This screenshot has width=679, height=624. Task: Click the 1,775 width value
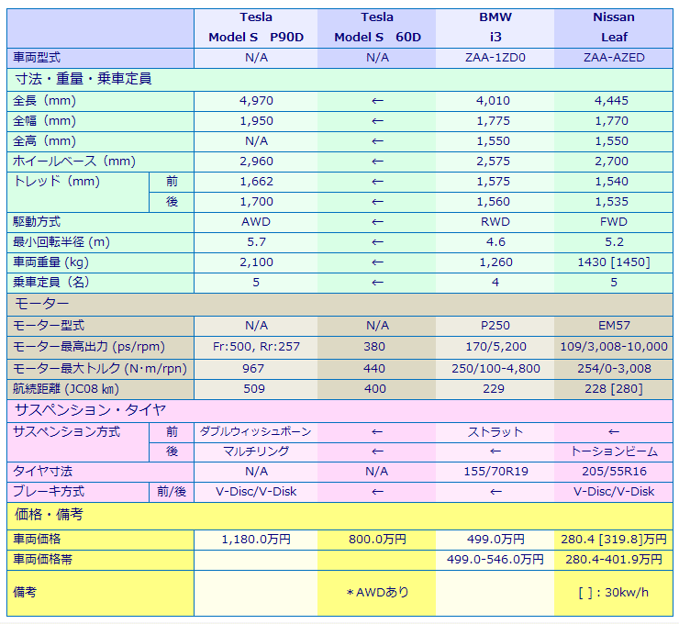pyautogui.click(x=495, y=121)
